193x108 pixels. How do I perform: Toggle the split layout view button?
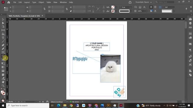183,102
